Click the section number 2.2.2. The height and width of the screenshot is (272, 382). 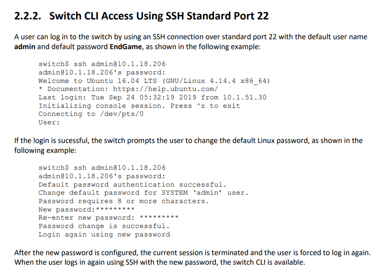pyautogui.click(x=28, y=16)
